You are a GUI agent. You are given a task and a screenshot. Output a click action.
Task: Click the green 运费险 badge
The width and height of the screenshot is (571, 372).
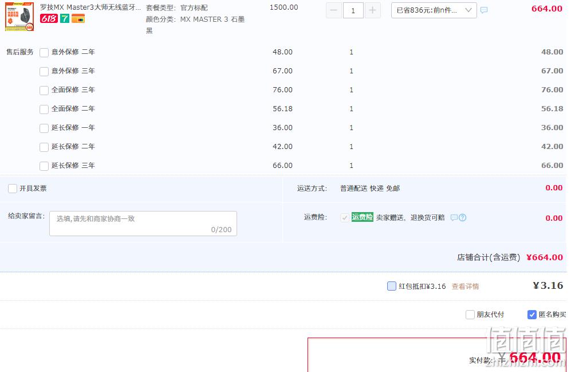coord(363,217)
